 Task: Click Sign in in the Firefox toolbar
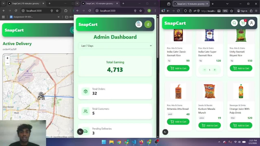click(x=242, y=11)
